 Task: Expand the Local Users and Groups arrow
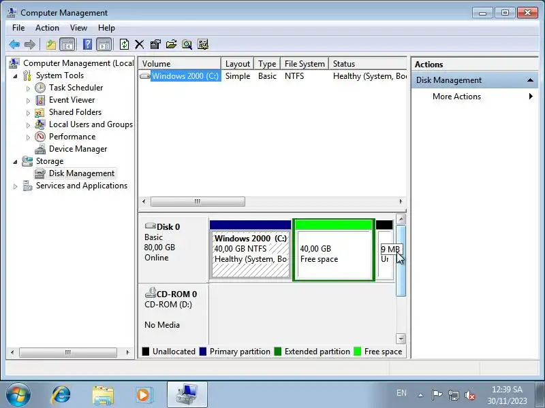point(28,125)
